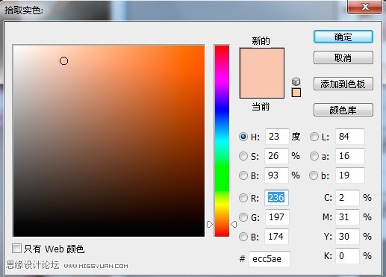Enable the 只有 Web 颜色 checkbox
The width and height of the screenshot is (386, 277).
point(17,249)
